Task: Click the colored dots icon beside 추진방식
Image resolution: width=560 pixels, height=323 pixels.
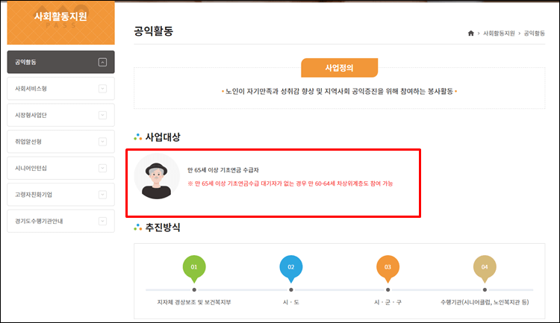Action: pos(138,228)
